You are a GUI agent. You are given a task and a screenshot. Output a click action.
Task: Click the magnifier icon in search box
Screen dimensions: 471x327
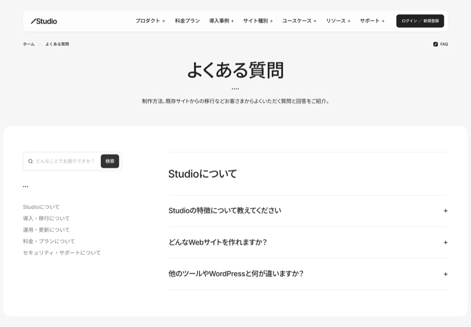click(x=30, y=161)
